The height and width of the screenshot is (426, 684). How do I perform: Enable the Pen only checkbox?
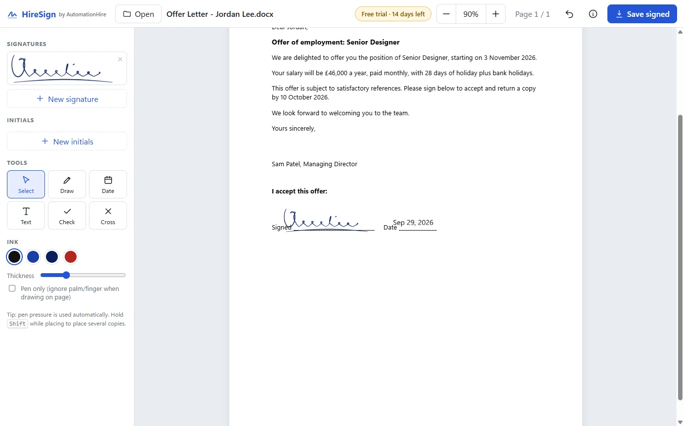pos(12,288)
